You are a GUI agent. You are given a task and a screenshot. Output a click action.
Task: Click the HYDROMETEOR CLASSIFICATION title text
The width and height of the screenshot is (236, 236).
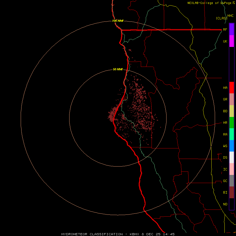(x=92, y=234)
